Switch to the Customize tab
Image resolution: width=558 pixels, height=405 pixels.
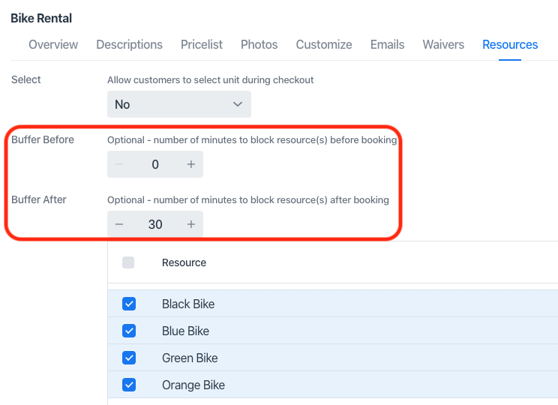coord(324,44)
